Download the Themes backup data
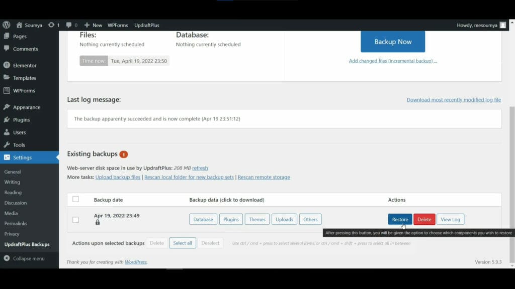This screenshot has height=289, width=515. pyautogui.click(x=257, y=219)
